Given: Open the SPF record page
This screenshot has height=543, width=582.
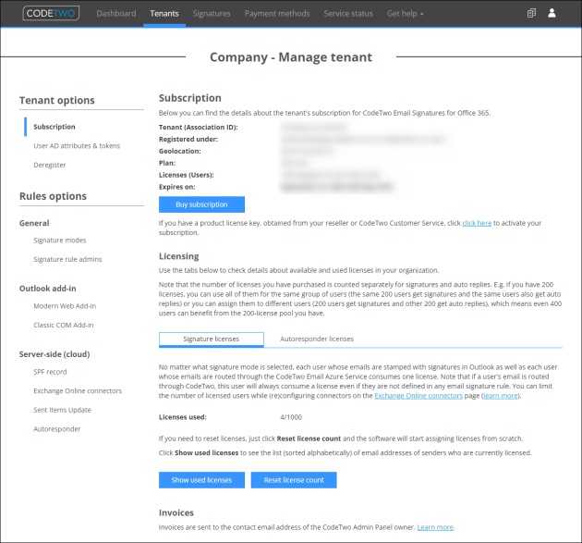Looking at the screenshot, I should click(x=50, y=372).
